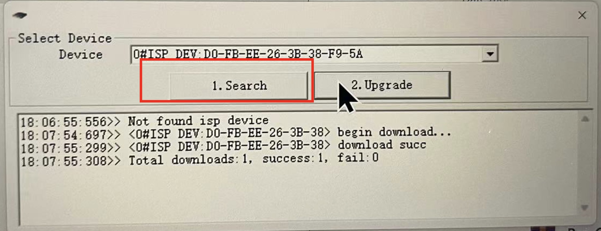Click the "Device" field label
This screenshot has height=231, width=601.
coord(81,54)
